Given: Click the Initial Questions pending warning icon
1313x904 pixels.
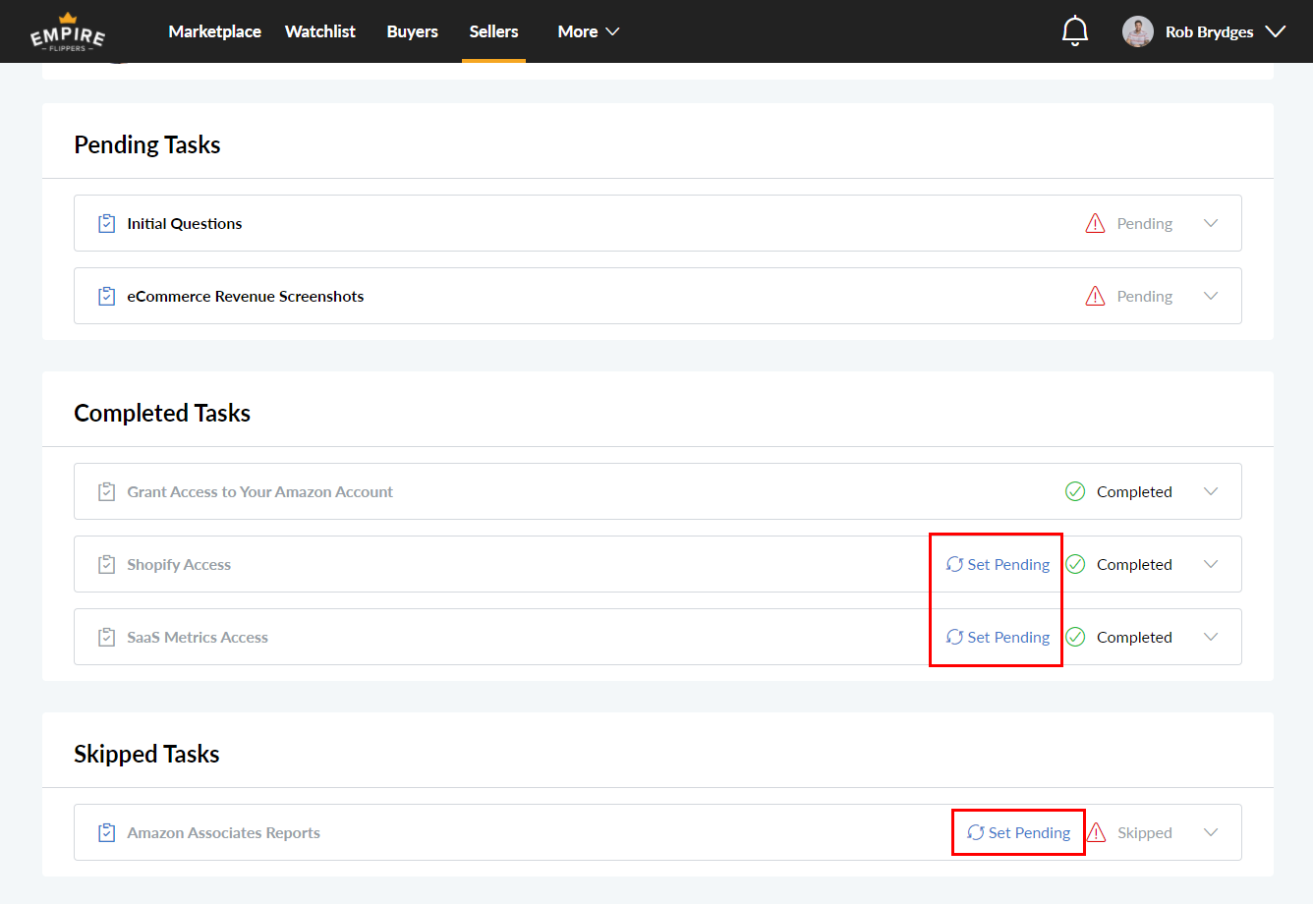Looking at the screenshot, I should pyautogui.click(x=1095, y=223).
